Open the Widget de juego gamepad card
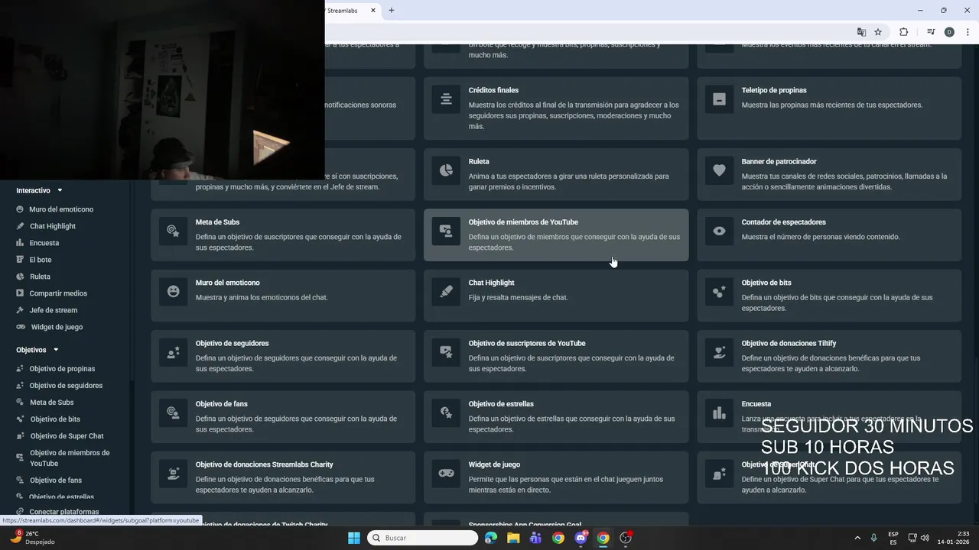Screen dimensions: 979x550 [x=556, y=477]
